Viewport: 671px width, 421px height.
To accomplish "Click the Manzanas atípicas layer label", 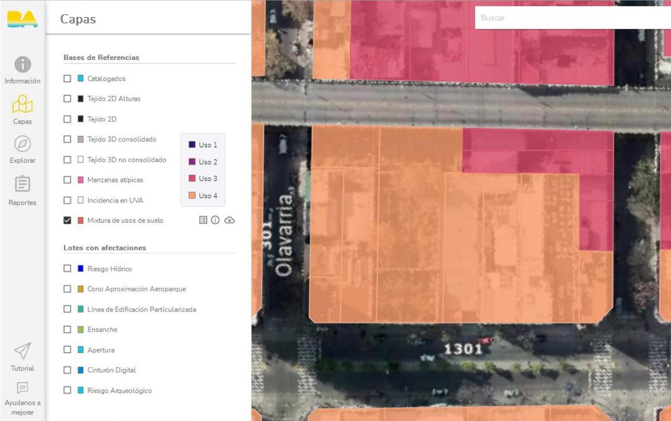I will pos(115,180).
